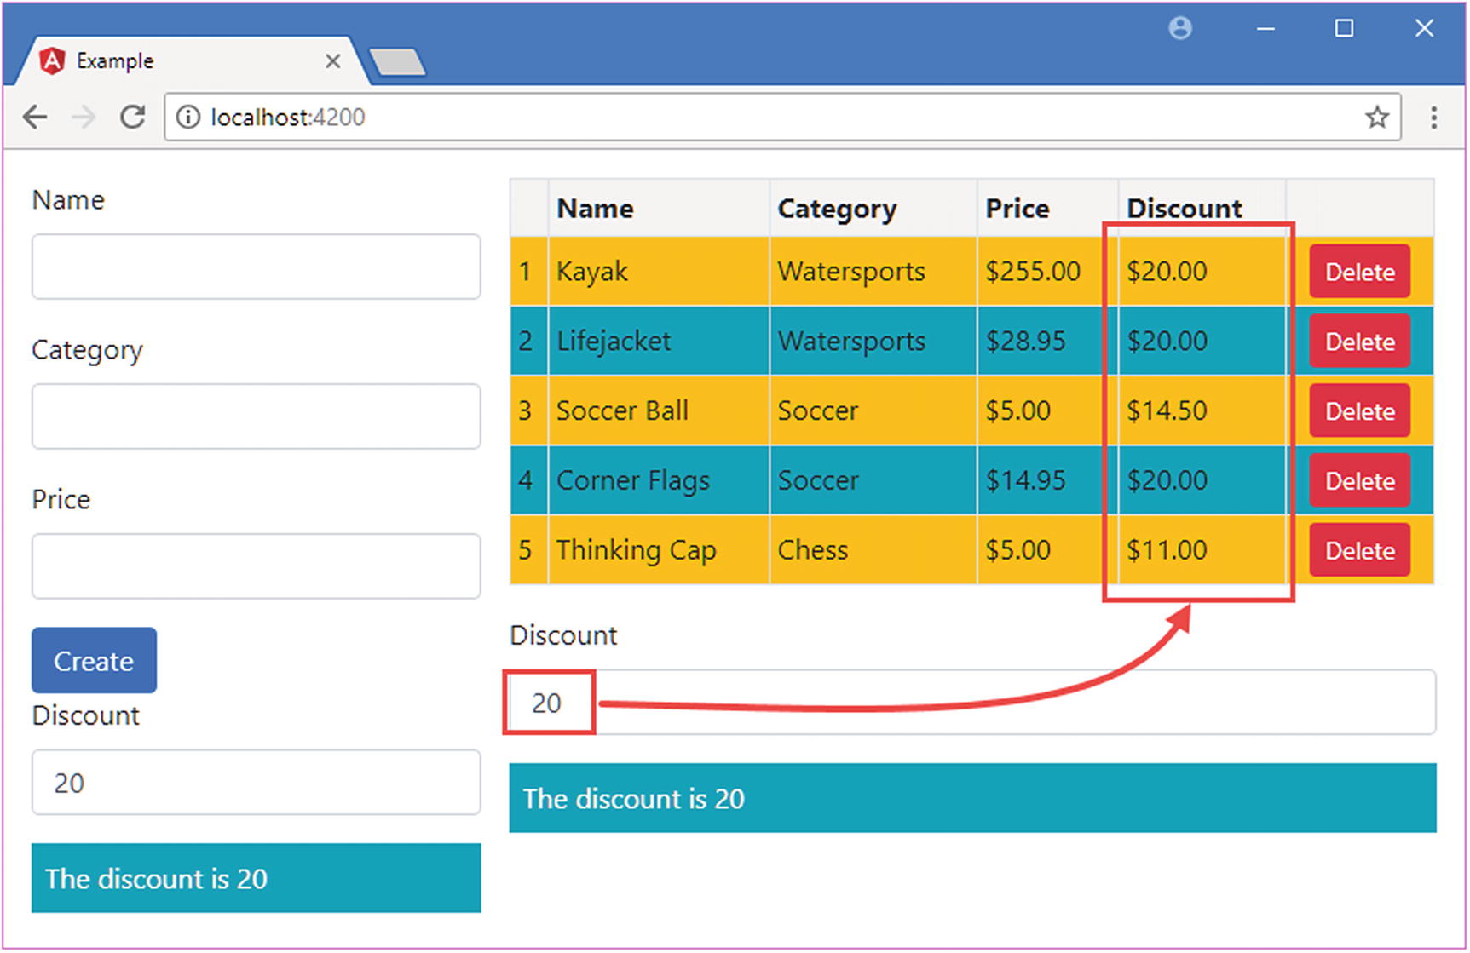
Task: Open Chrome three-dot menu
Action: pyautogui.click(x=1433, y=117)
